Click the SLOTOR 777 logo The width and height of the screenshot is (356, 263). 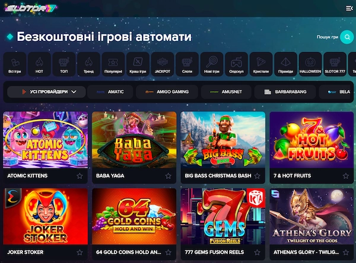pyautogui.click(x=30, y=9)
